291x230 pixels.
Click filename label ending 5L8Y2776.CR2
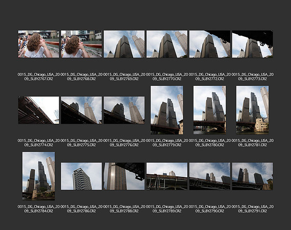pos(124,143)
